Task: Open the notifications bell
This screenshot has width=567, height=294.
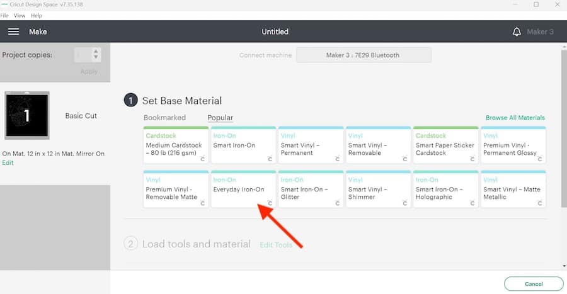Action: coord(517,31)
